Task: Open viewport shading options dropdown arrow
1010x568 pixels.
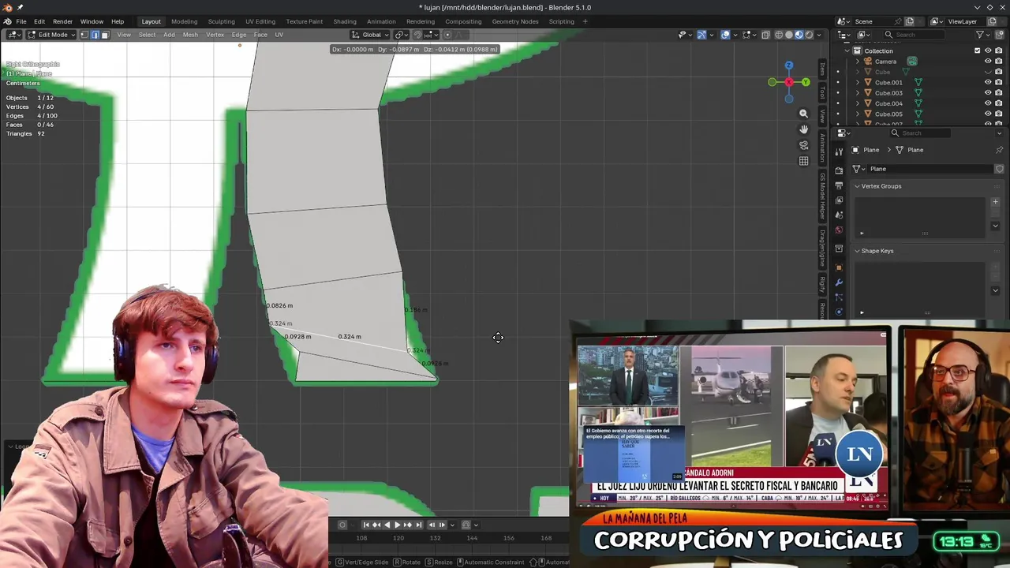Action: coord(819,35)
